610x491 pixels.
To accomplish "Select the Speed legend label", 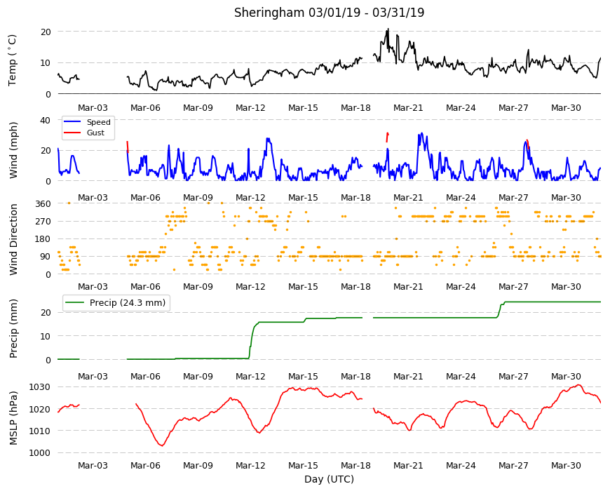I will pos(98,122).
